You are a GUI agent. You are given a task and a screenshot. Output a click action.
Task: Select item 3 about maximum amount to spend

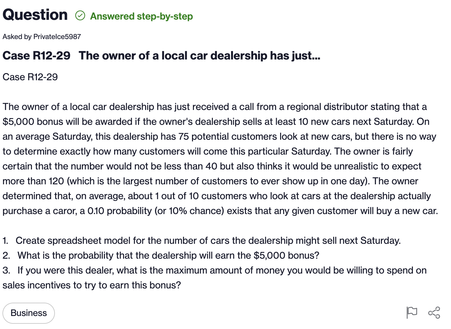(x=215, y=278)
